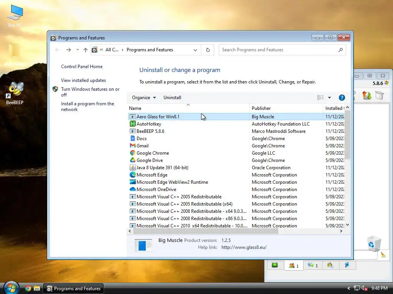The width and height of the screenshot is (393, 294).
Task: Go up one level with up arrow
Action: [x=86, y=50]
